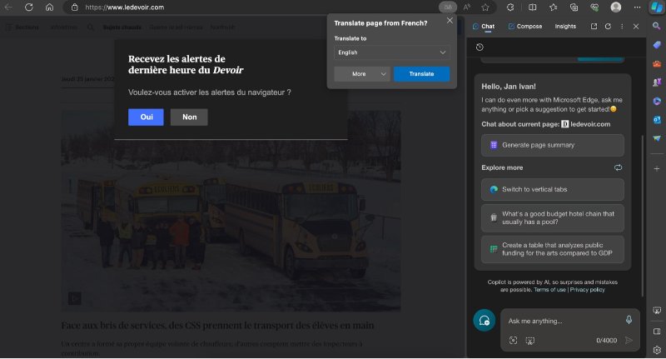Open sidebar Outlook icon
666x359 pixels.
(x=657, y=120)
